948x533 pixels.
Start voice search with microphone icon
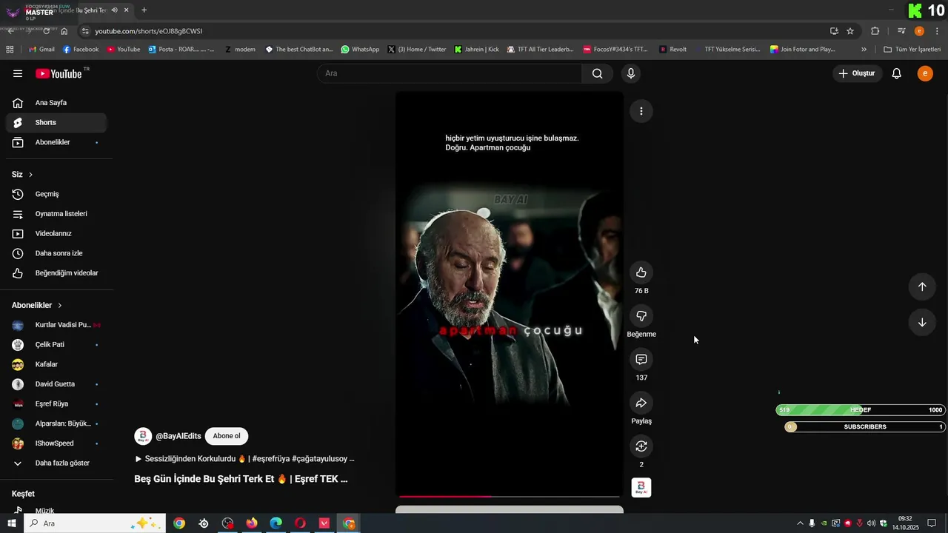click(631, 73)
